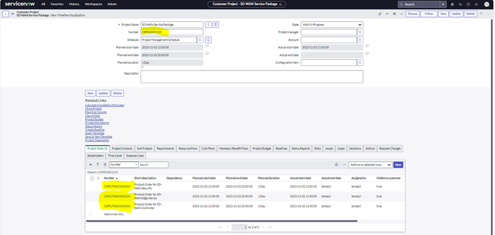Focus the global Search box
The height and width of the screenshot is (235, 495).
[x=419, y=4]
